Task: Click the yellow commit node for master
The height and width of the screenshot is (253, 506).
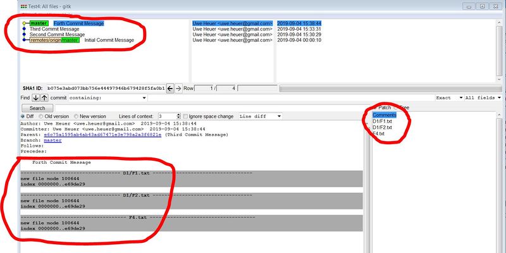Action: point(25,23)
